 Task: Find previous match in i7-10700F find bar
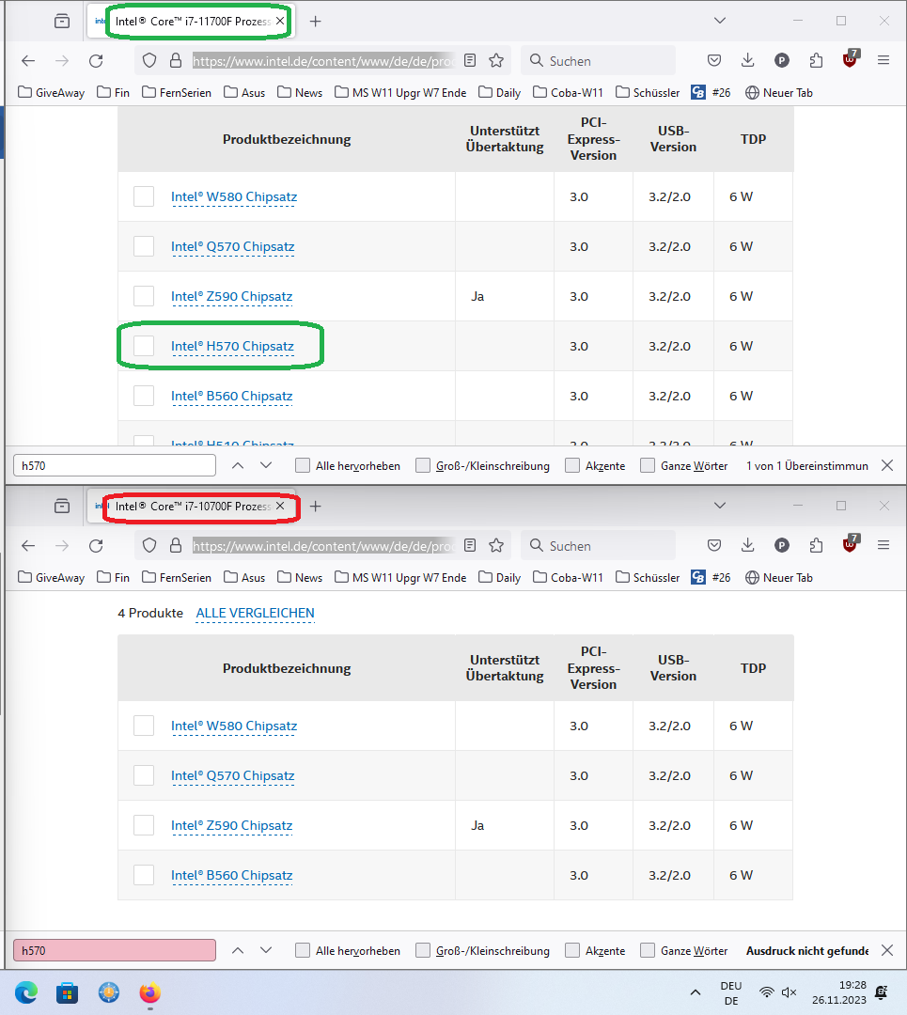pos(238,950)
